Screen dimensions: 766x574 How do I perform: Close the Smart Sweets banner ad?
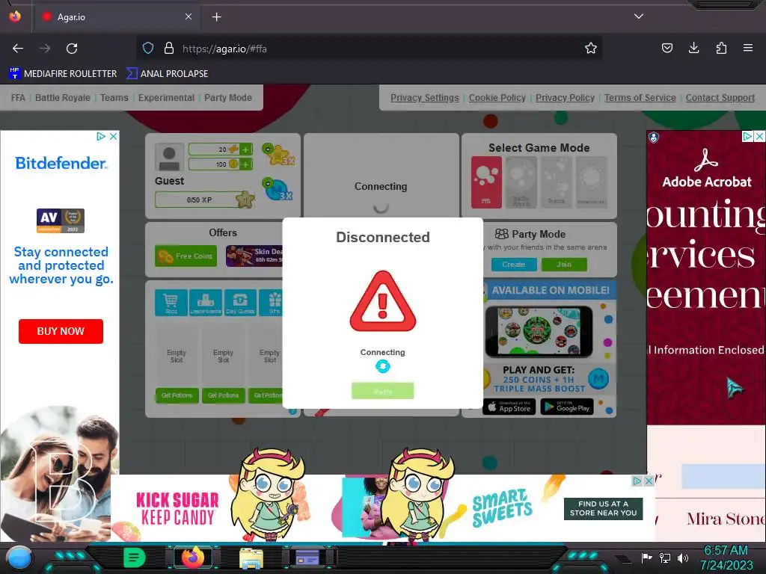point(649,481)
